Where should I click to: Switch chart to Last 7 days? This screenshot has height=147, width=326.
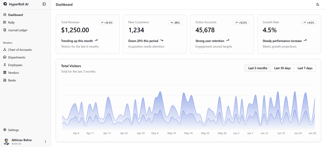[305, 68]
